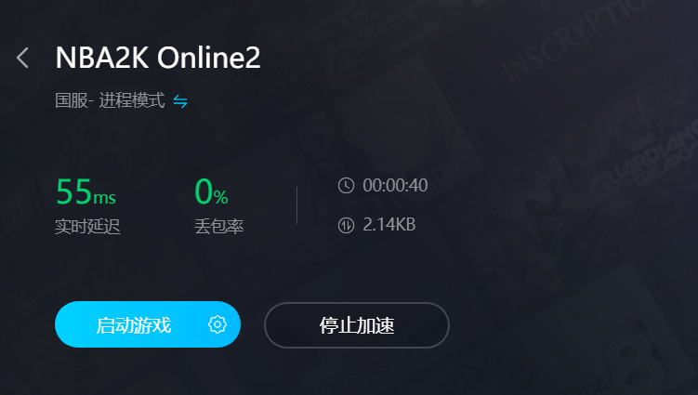Click the 丢包率 label

219,226
